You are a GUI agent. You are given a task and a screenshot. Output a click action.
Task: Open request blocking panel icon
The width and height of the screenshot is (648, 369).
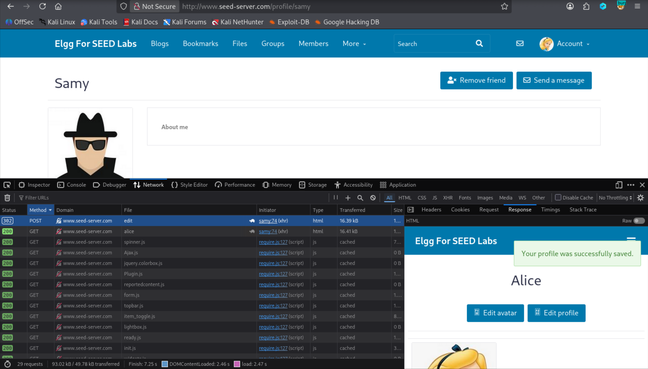[373, 198]
